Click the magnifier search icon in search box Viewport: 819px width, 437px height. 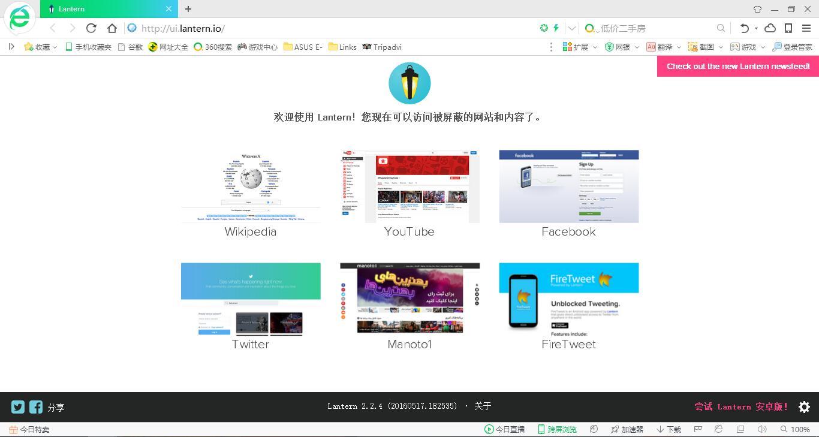click(x=721, y=28)
